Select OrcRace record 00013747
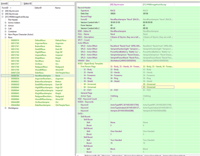This screenshot has height=156, width=200. pyautogui.click(x=38, y=64)
